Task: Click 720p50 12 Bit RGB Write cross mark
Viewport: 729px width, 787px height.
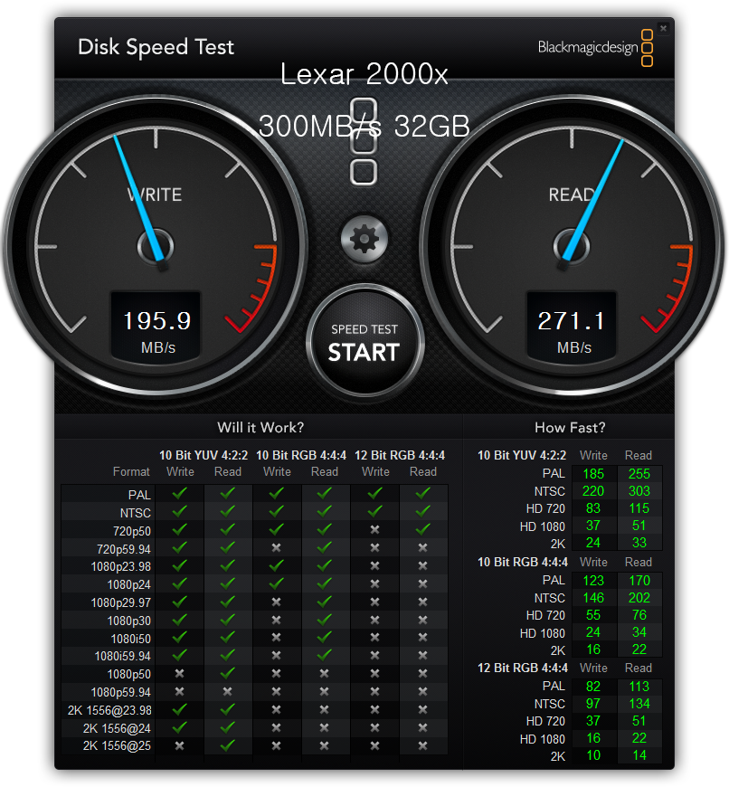Action: [x=375, y=530]
